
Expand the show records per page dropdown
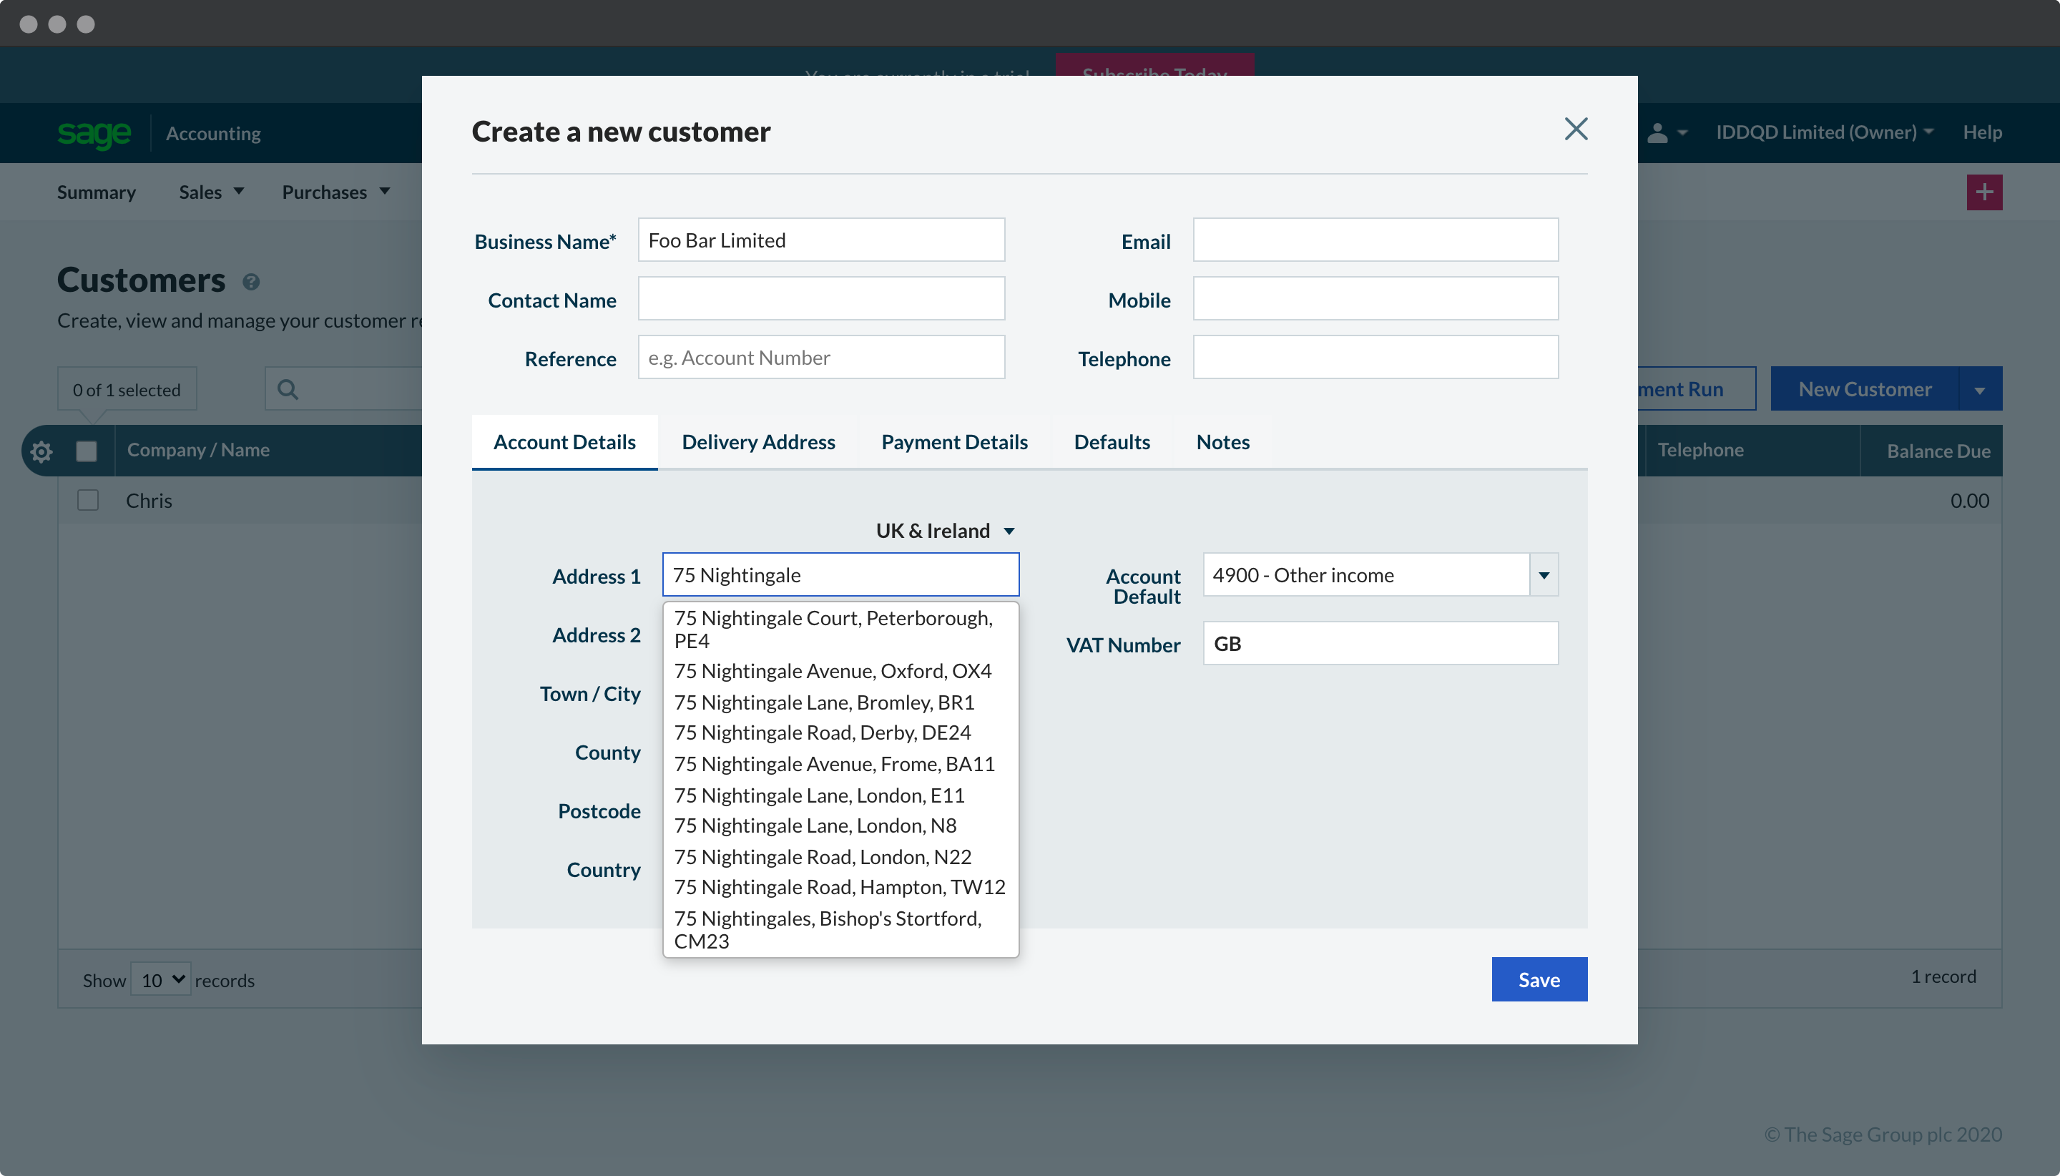coord(161,978)
